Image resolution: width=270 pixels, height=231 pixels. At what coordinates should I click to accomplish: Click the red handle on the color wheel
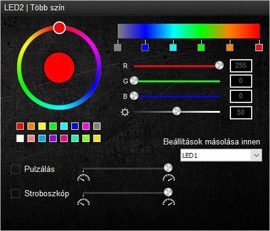coord(59,27)
